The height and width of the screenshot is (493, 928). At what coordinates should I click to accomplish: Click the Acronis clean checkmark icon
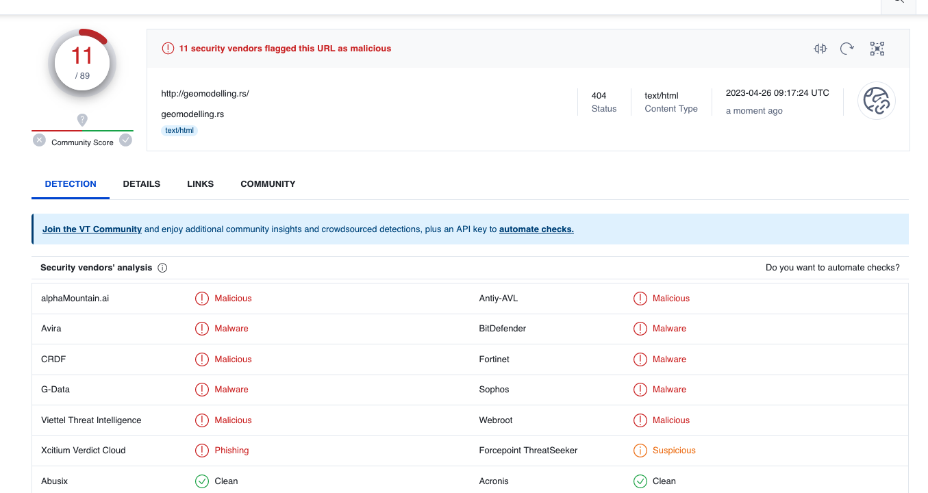tap(640, 481)
